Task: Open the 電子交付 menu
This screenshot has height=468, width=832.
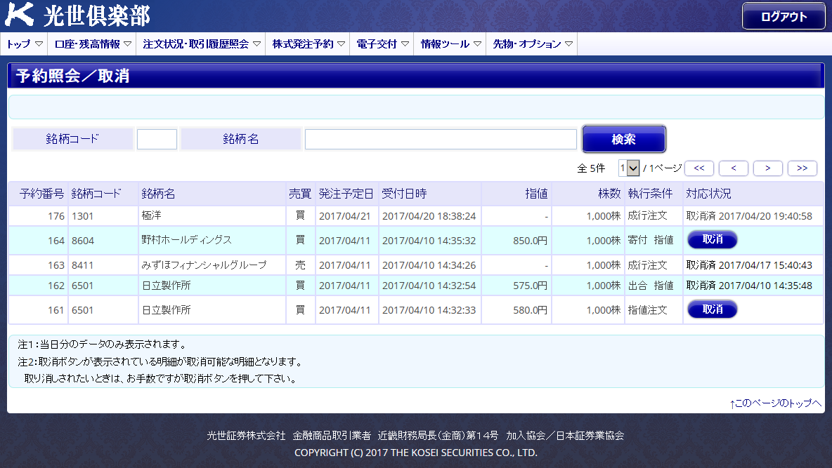Action: (x=382, y=44)
